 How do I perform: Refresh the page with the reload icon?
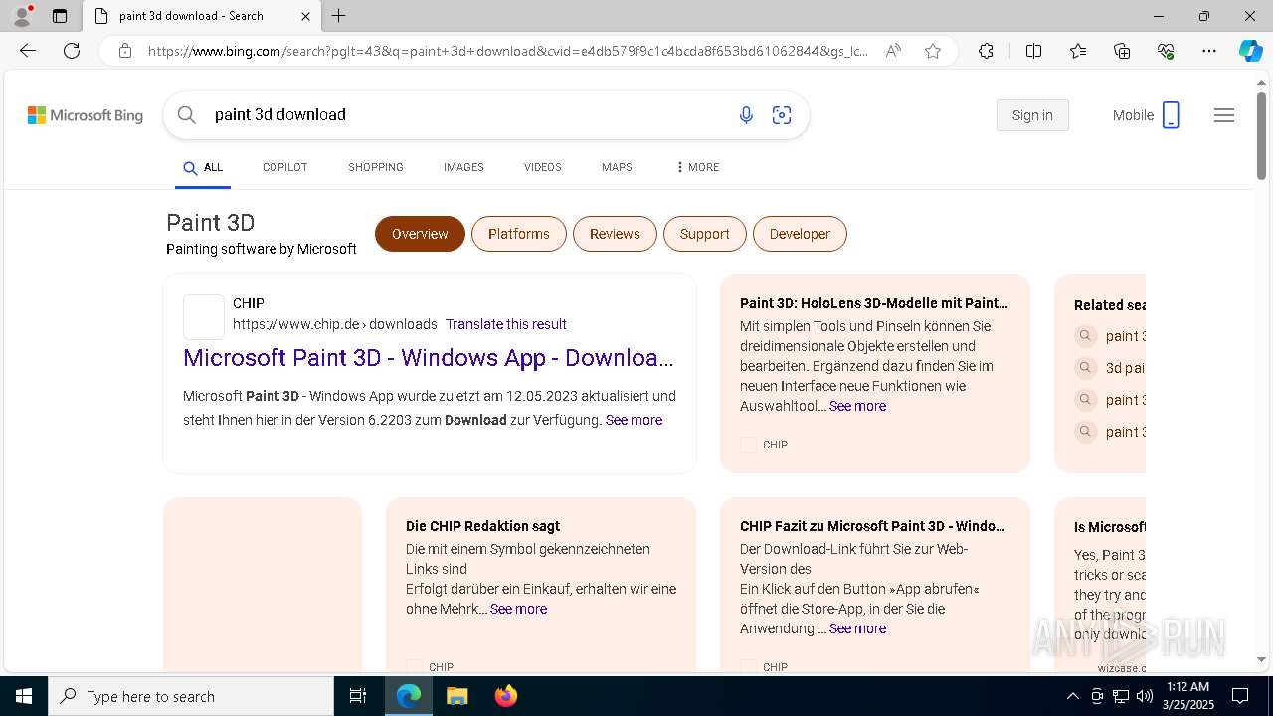pyautogui.click(x=72, y=51)
